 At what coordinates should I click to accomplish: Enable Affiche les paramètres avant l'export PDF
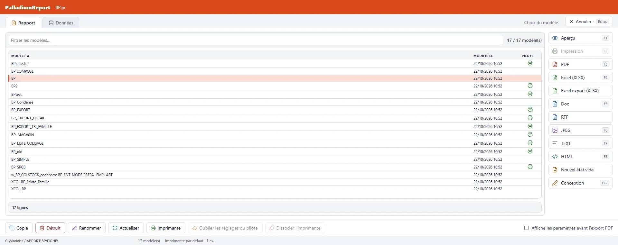(527, 228)
